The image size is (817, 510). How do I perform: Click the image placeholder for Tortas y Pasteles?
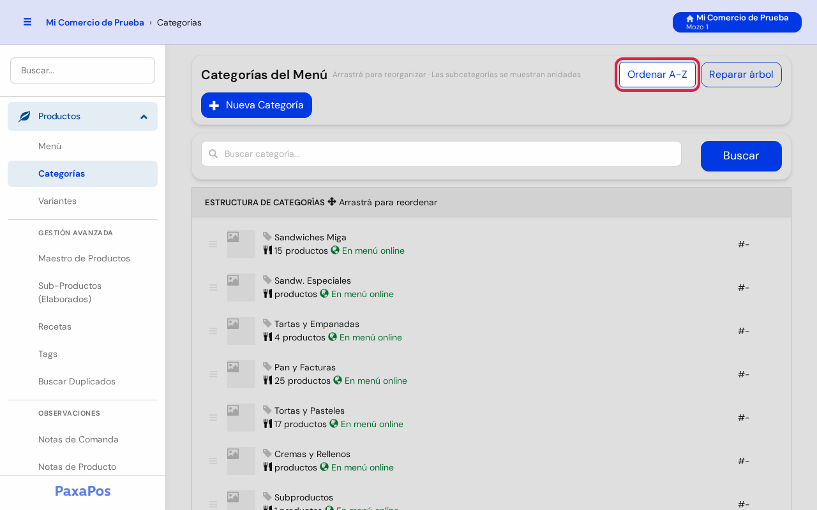click(241, 418)
